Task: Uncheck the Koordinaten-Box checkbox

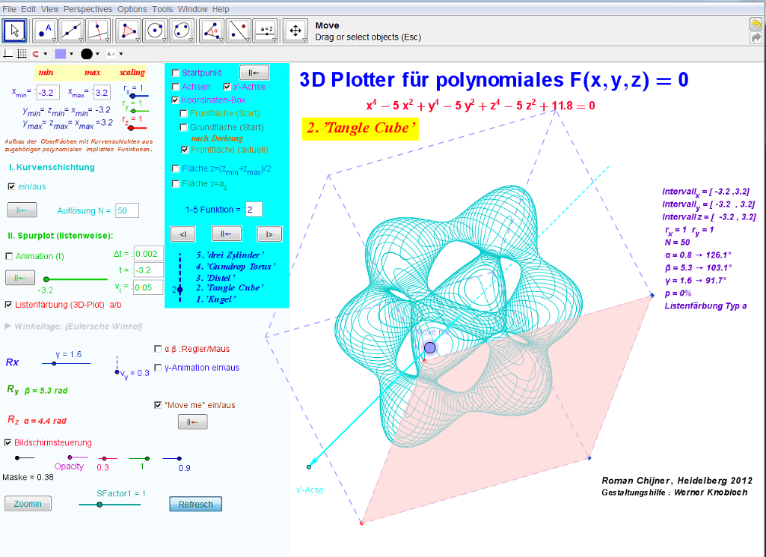Action: (x=176, y=100)
